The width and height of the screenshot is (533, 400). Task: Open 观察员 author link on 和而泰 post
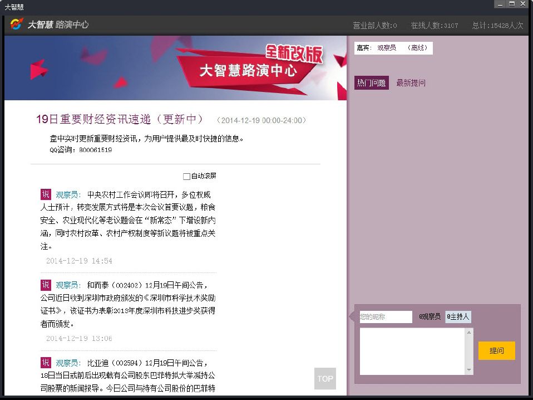(x=68, y=285)
